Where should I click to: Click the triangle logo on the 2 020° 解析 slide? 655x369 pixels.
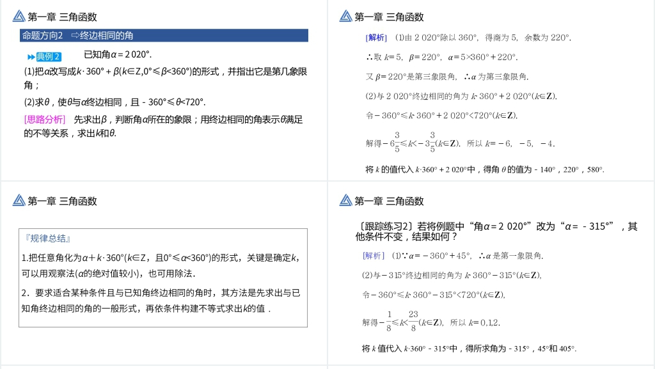click(x=345, y=16)
